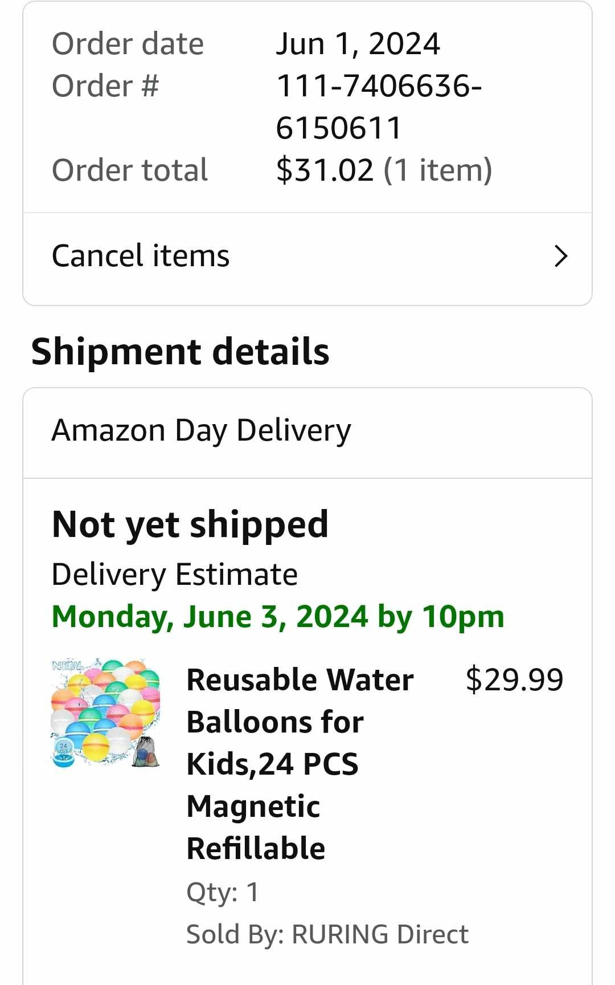Tap the Qty: 1 quantity text
This screenshot has width=615, height=985.
click(x=223, y=892)
